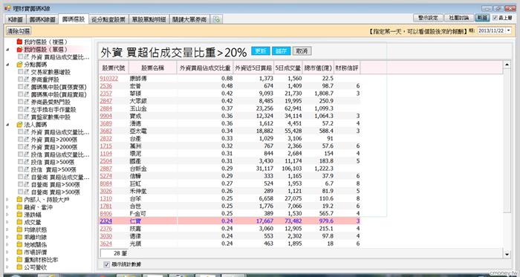Tick the 籌碼集中股(買超賣超) checkbox
This screenshot has height=277, width=520.
click(x=21, y=94)
